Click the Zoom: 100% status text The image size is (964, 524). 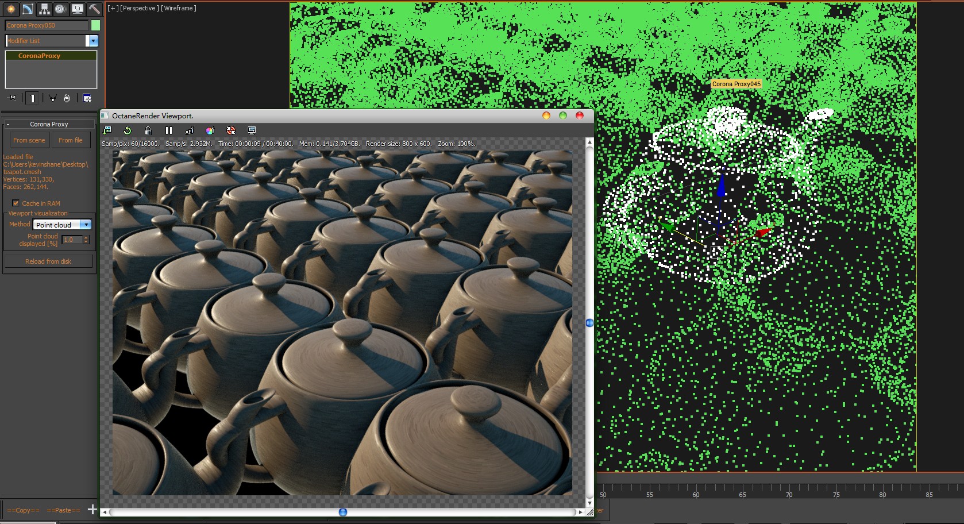tap(457, 144)
